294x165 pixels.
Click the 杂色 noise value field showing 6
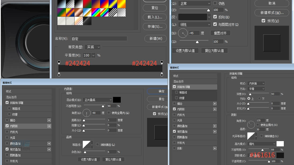coord(111,152)
